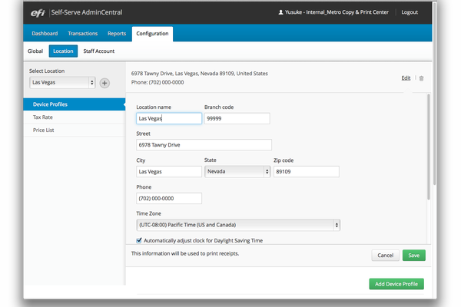461x307 pixels.
Task: Click the Phone input field
Action: [169, 198]
